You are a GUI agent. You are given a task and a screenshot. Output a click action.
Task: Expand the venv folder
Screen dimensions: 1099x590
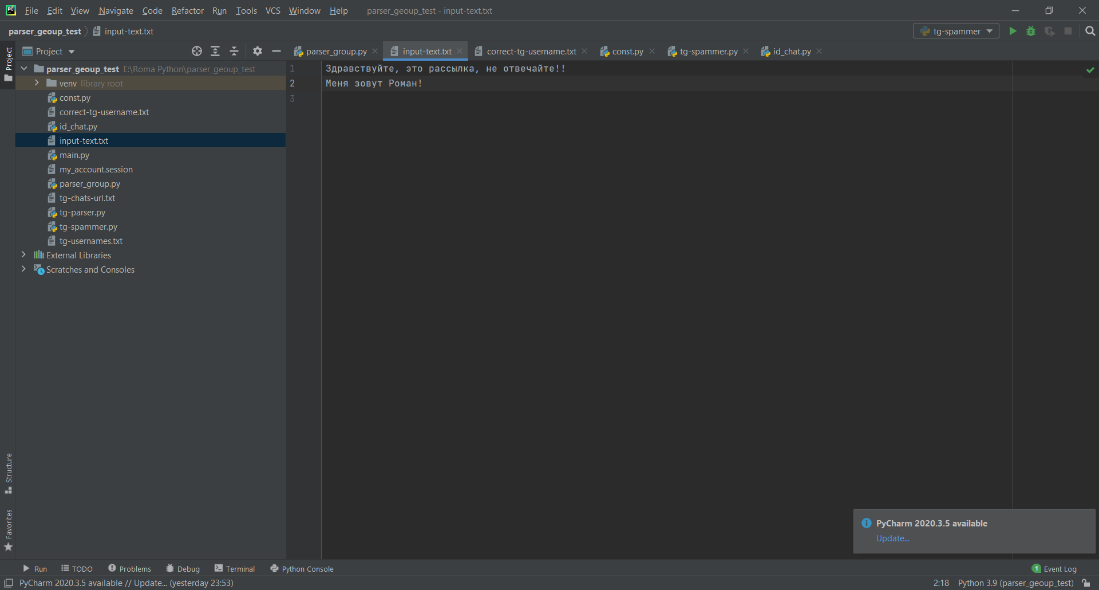[37, 83]
